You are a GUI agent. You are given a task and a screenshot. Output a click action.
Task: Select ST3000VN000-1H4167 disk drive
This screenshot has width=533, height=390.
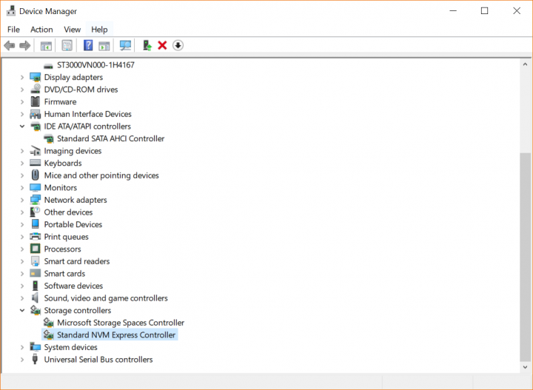tap(95, 65)
